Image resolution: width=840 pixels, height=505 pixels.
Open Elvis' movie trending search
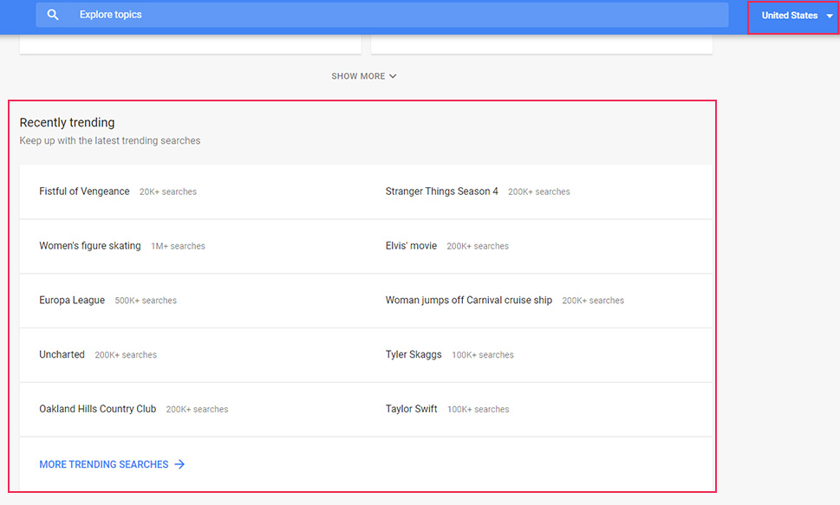point(411,246)
